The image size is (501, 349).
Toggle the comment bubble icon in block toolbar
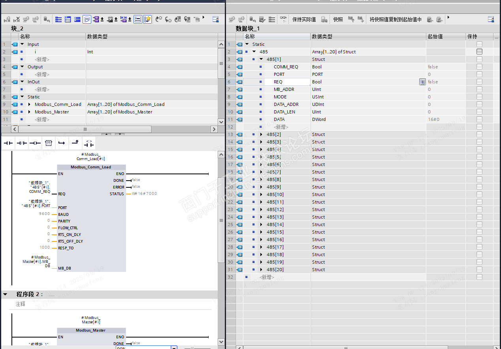coord(87,19)
